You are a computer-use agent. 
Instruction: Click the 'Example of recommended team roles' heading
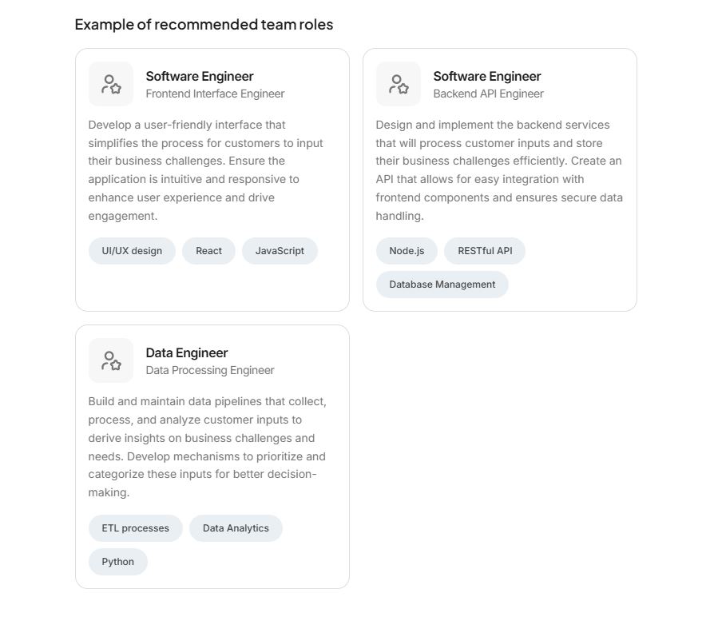pyautogui.click(x=204, y=24)
